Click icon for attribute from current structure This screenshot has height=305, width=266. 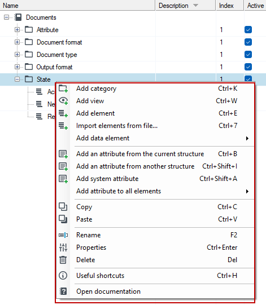tap(63, 154)
